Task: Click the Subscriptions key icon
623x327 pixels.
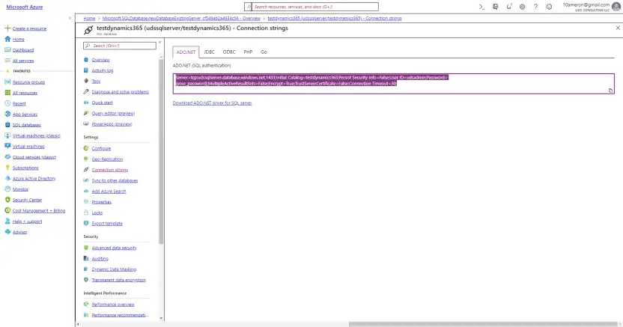Action: coord(7,168)
